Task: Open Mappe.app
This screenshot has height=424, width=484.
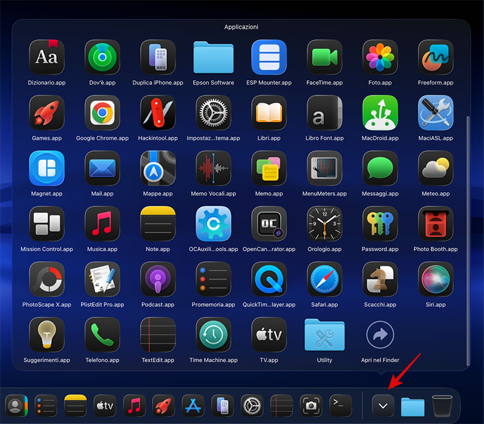Action: [x=158, y=169]
